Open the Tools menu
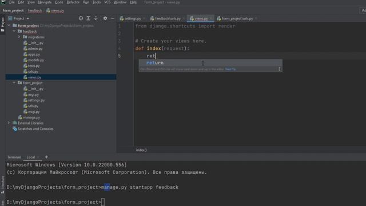The width and height of the screenshot is (366, 206). (97, 2)
